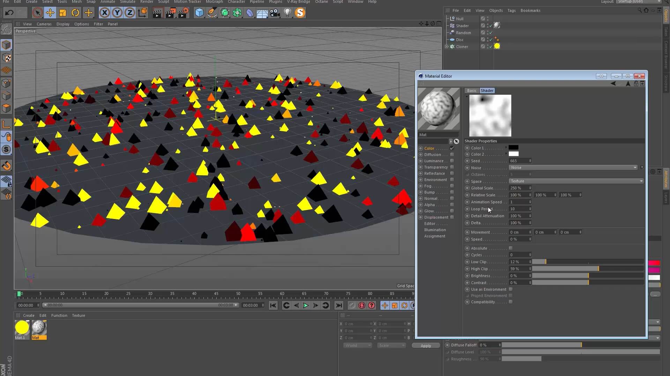Screen dimensions: 670x376
Task: Switch to the Basic tab
Action: point(472,91)
